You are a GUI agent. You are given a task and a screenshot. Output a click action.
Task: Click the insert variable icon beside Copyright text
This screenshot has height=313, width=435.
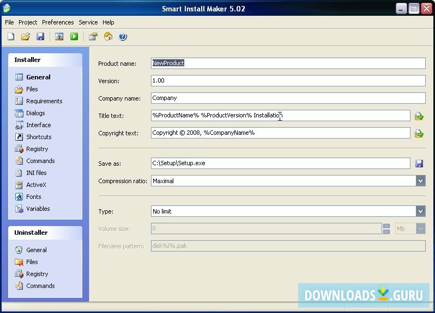pyautogui.click(x=419, y=133)
